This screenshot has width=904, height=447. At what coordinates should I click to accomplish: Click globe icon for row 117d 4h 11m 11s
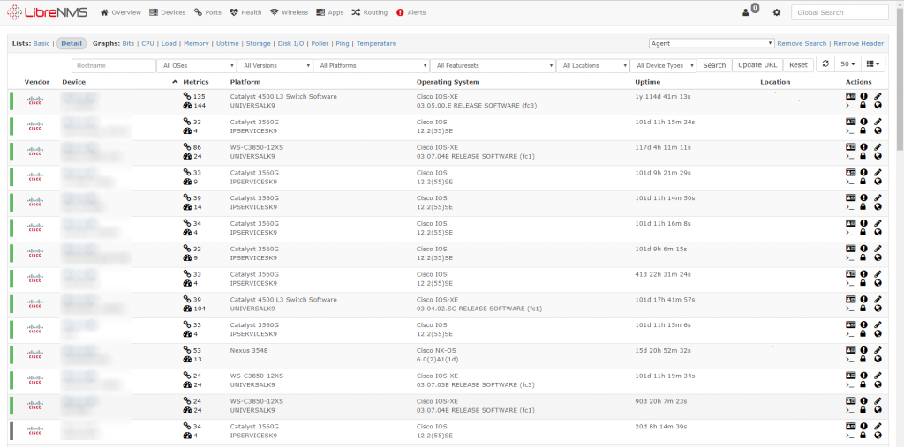tap(878, 156)
